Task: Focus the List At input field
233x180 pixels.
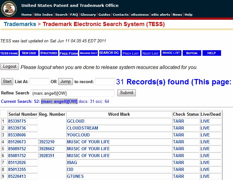Action: 39,82
